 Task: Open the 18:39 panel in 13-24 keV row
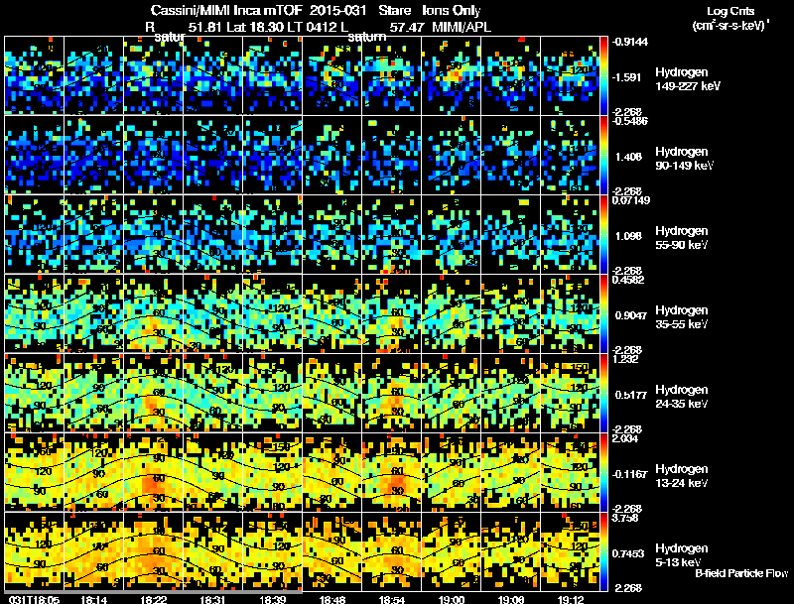click(272, 472)
